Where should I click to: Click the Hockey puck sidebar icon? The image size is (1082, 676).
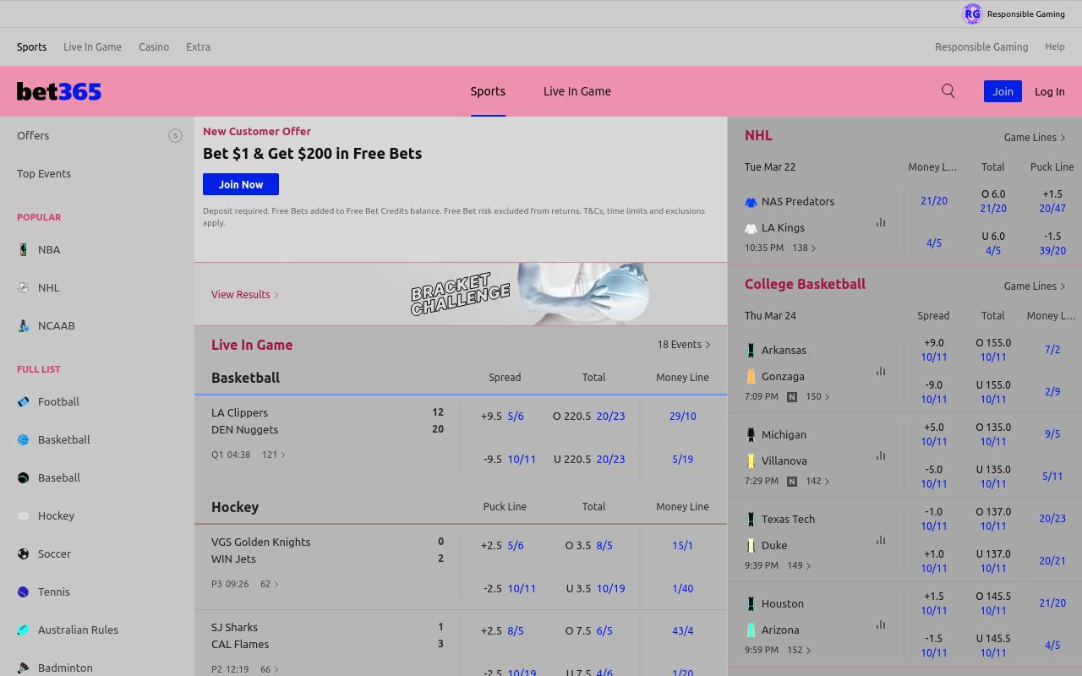point(24,515)
